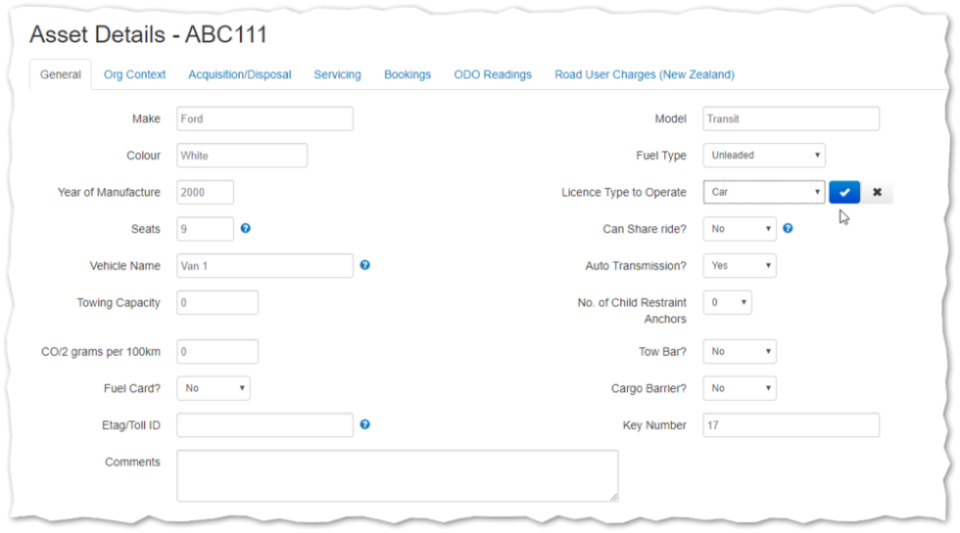Click inside the Comments text area
Image resolution: width=960 pixels, height=533 pixels.
click(x=398, y=476)
